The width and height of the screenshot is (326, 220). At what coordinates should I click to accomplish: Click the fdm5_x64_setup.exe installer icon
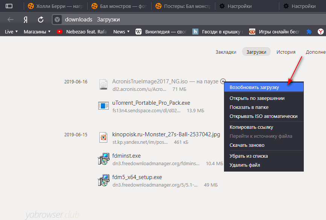click(x=104, y=180)
